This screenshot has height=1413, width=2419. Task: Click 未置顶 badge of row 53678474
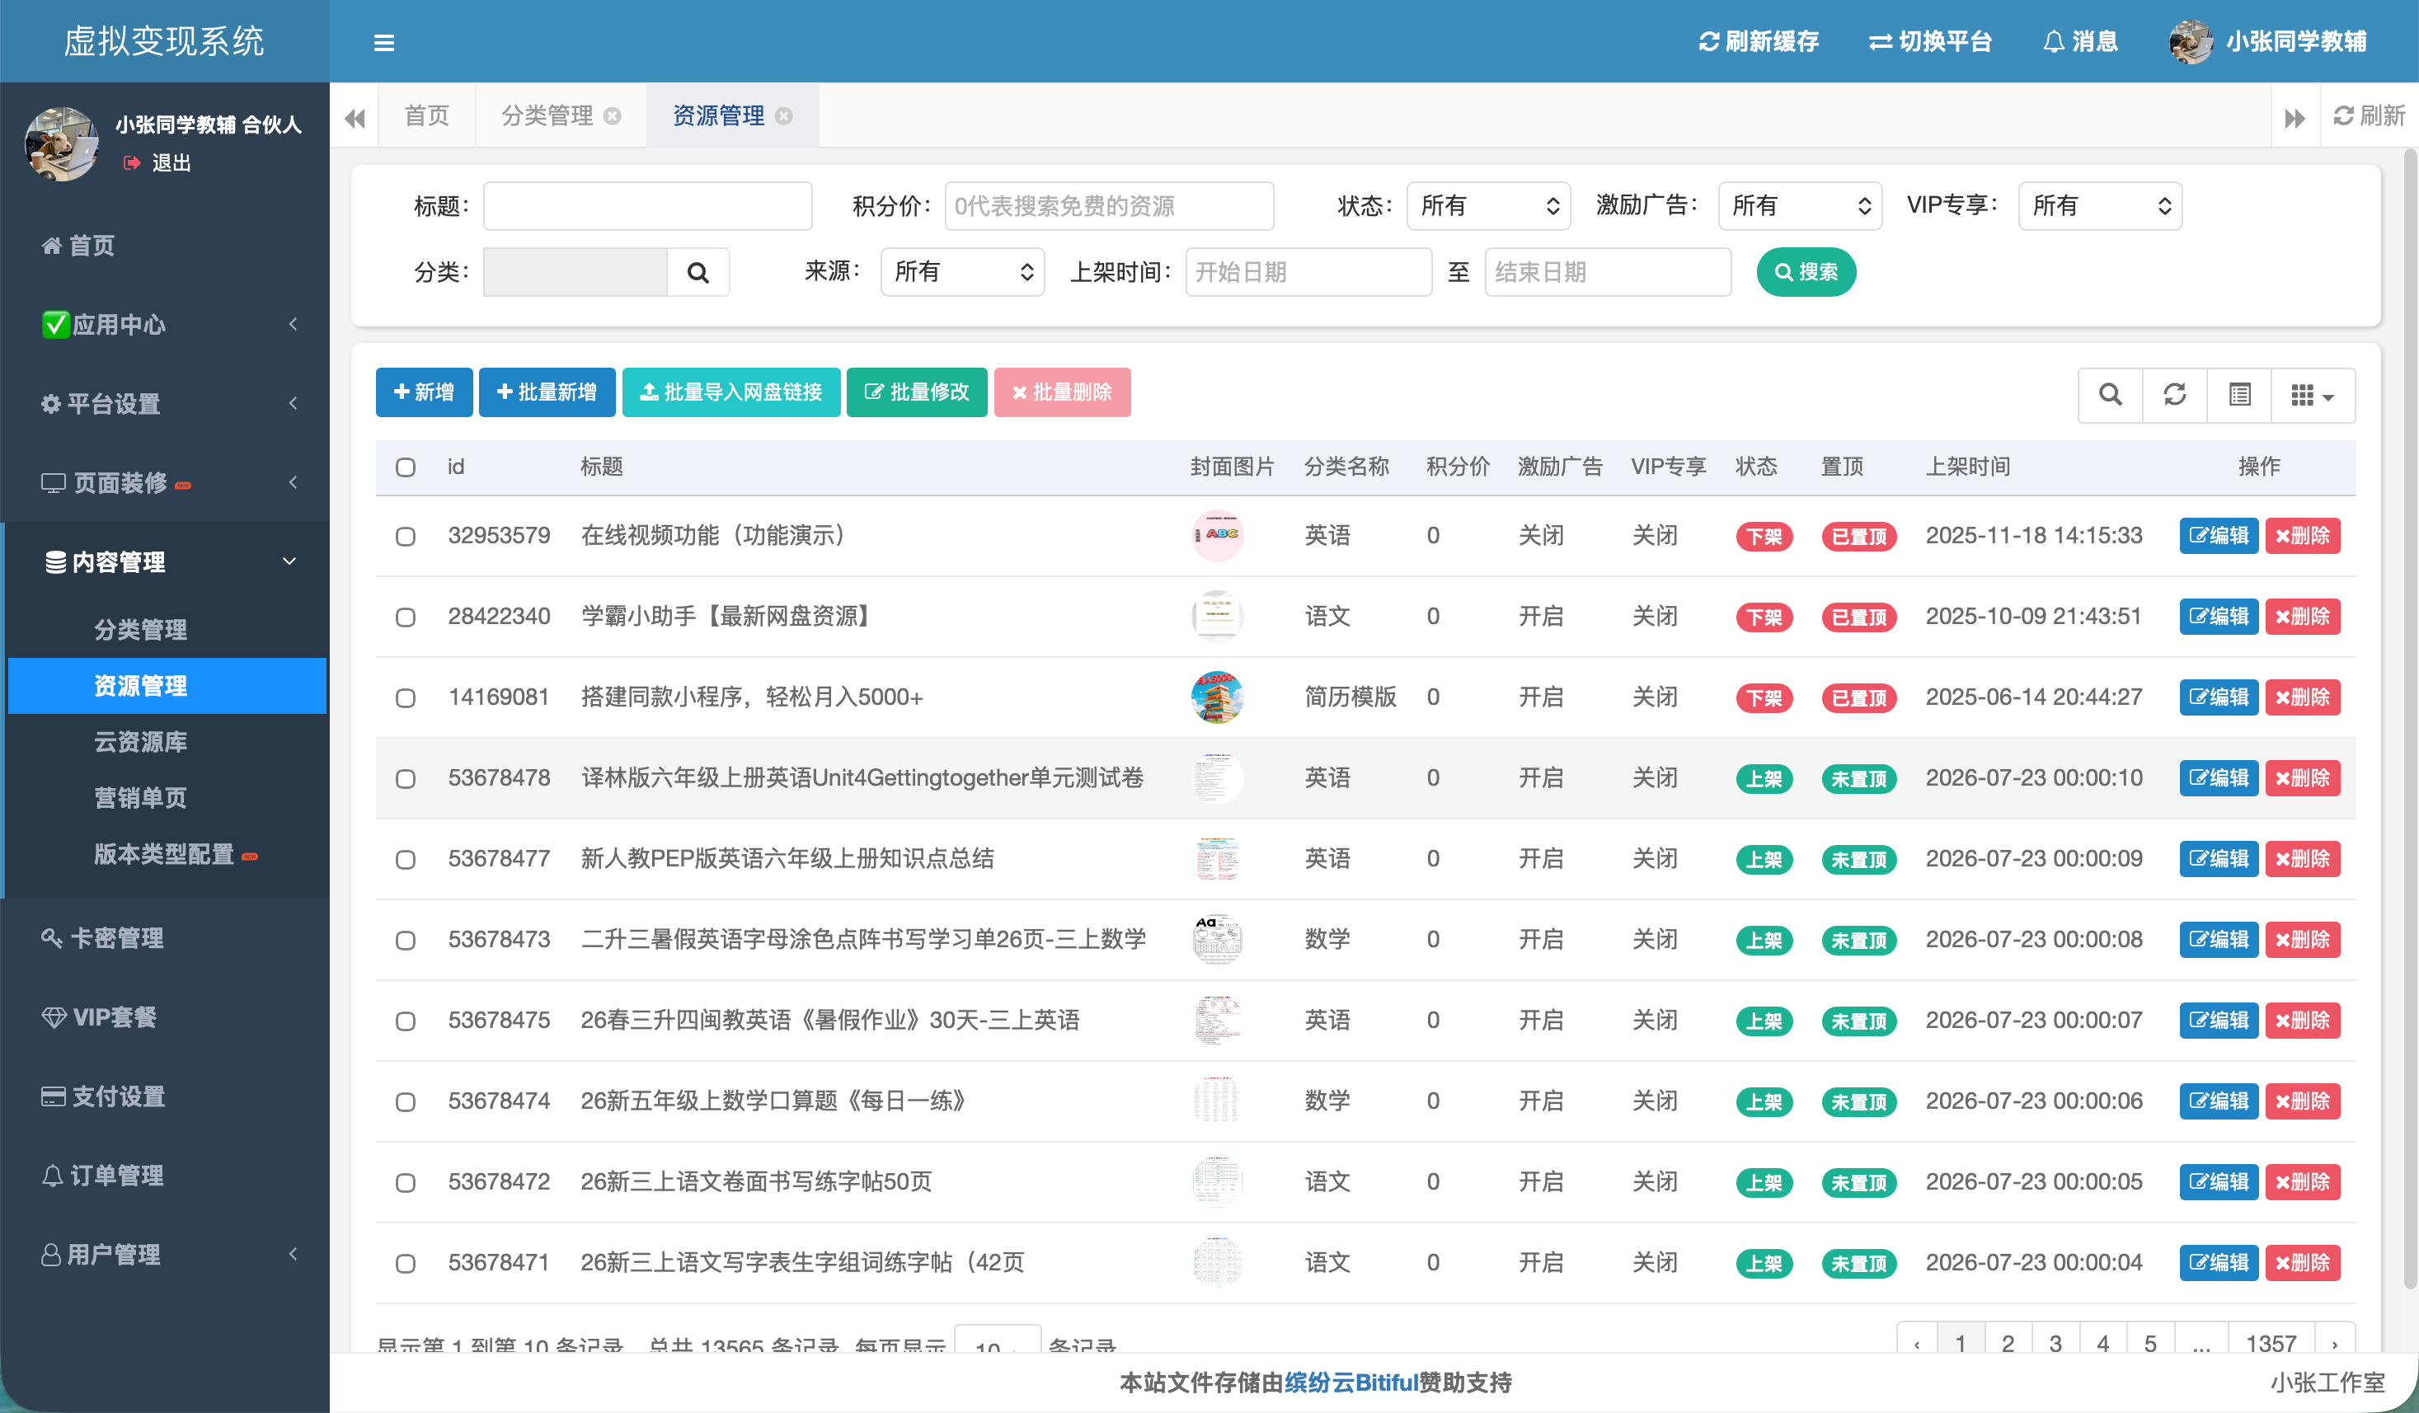click(x=1858, y=1101)
